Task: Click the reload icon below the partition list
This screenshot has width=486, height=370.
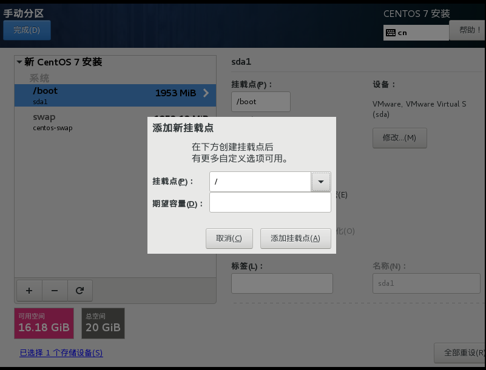Action: coord(79,290)
